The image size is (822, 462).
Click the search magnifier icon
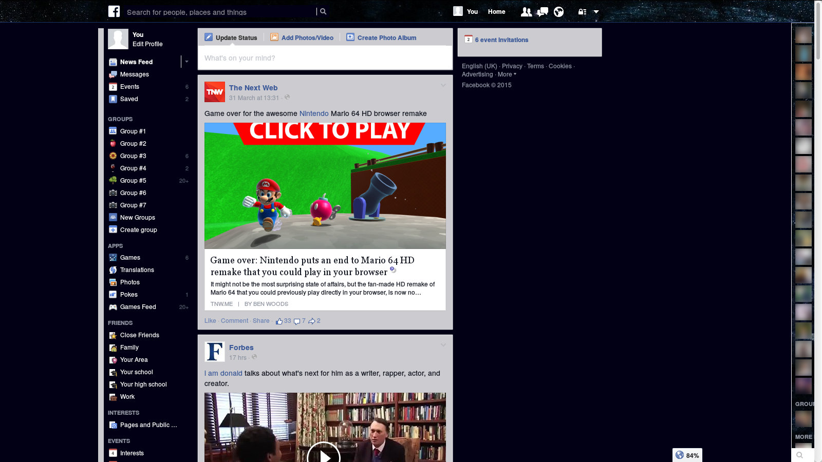pos(323,11)
